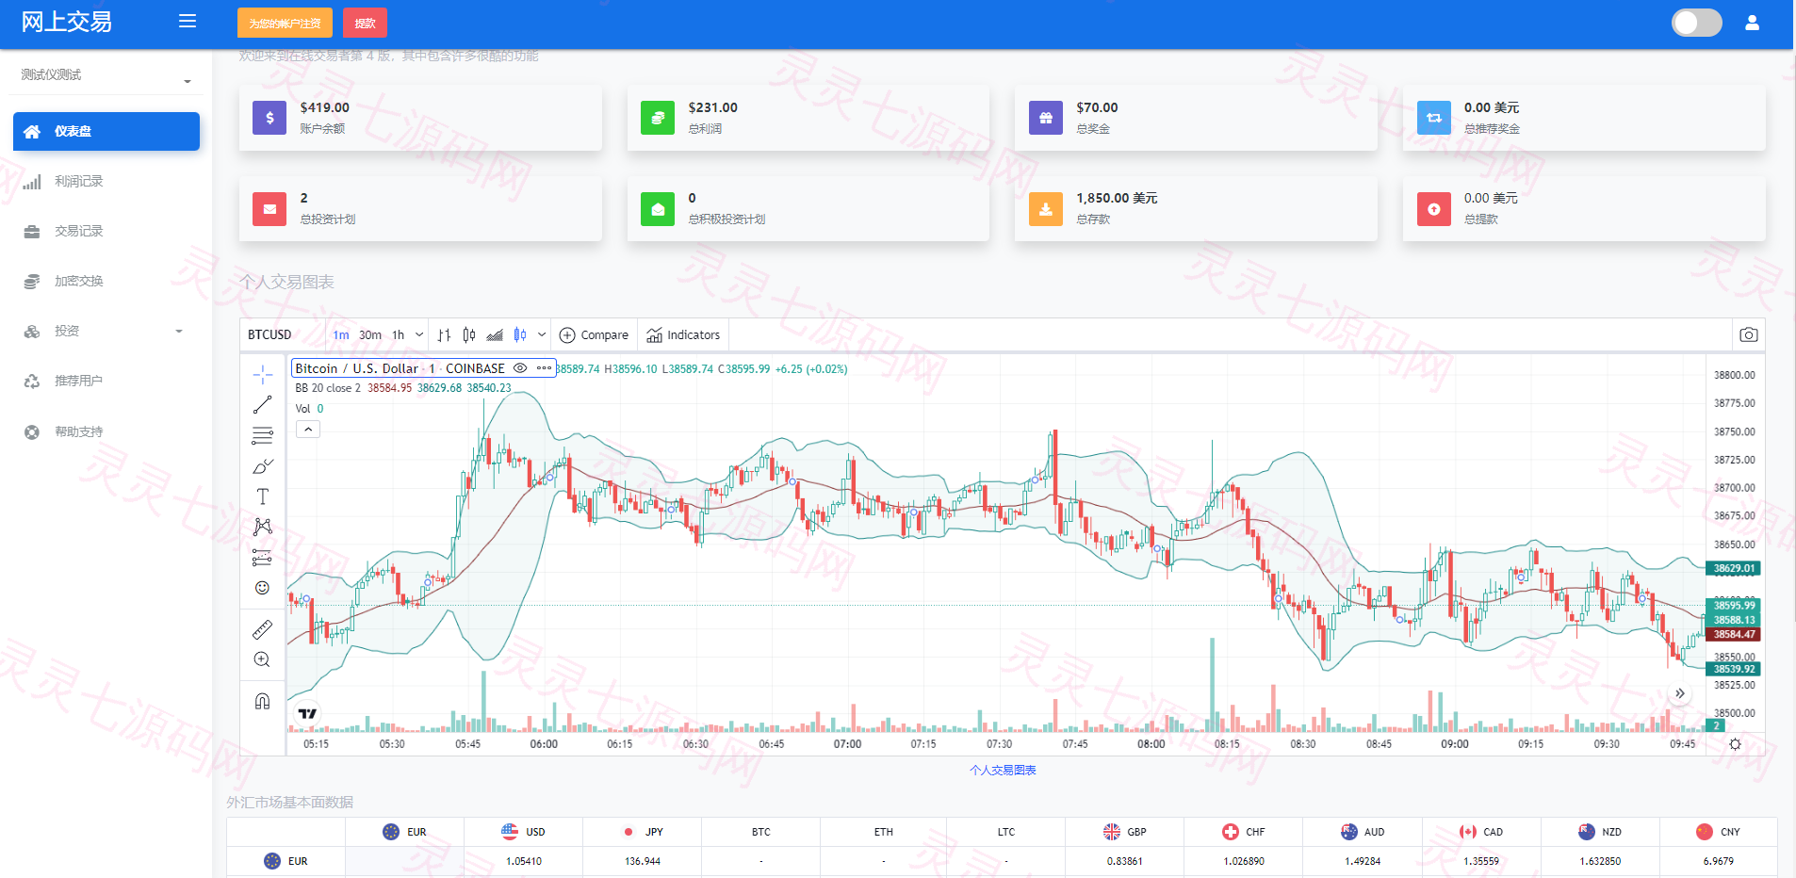This screenshot has width=1796, height=878.
Task: Open the Indicators menu
Action: coord(683,334)
